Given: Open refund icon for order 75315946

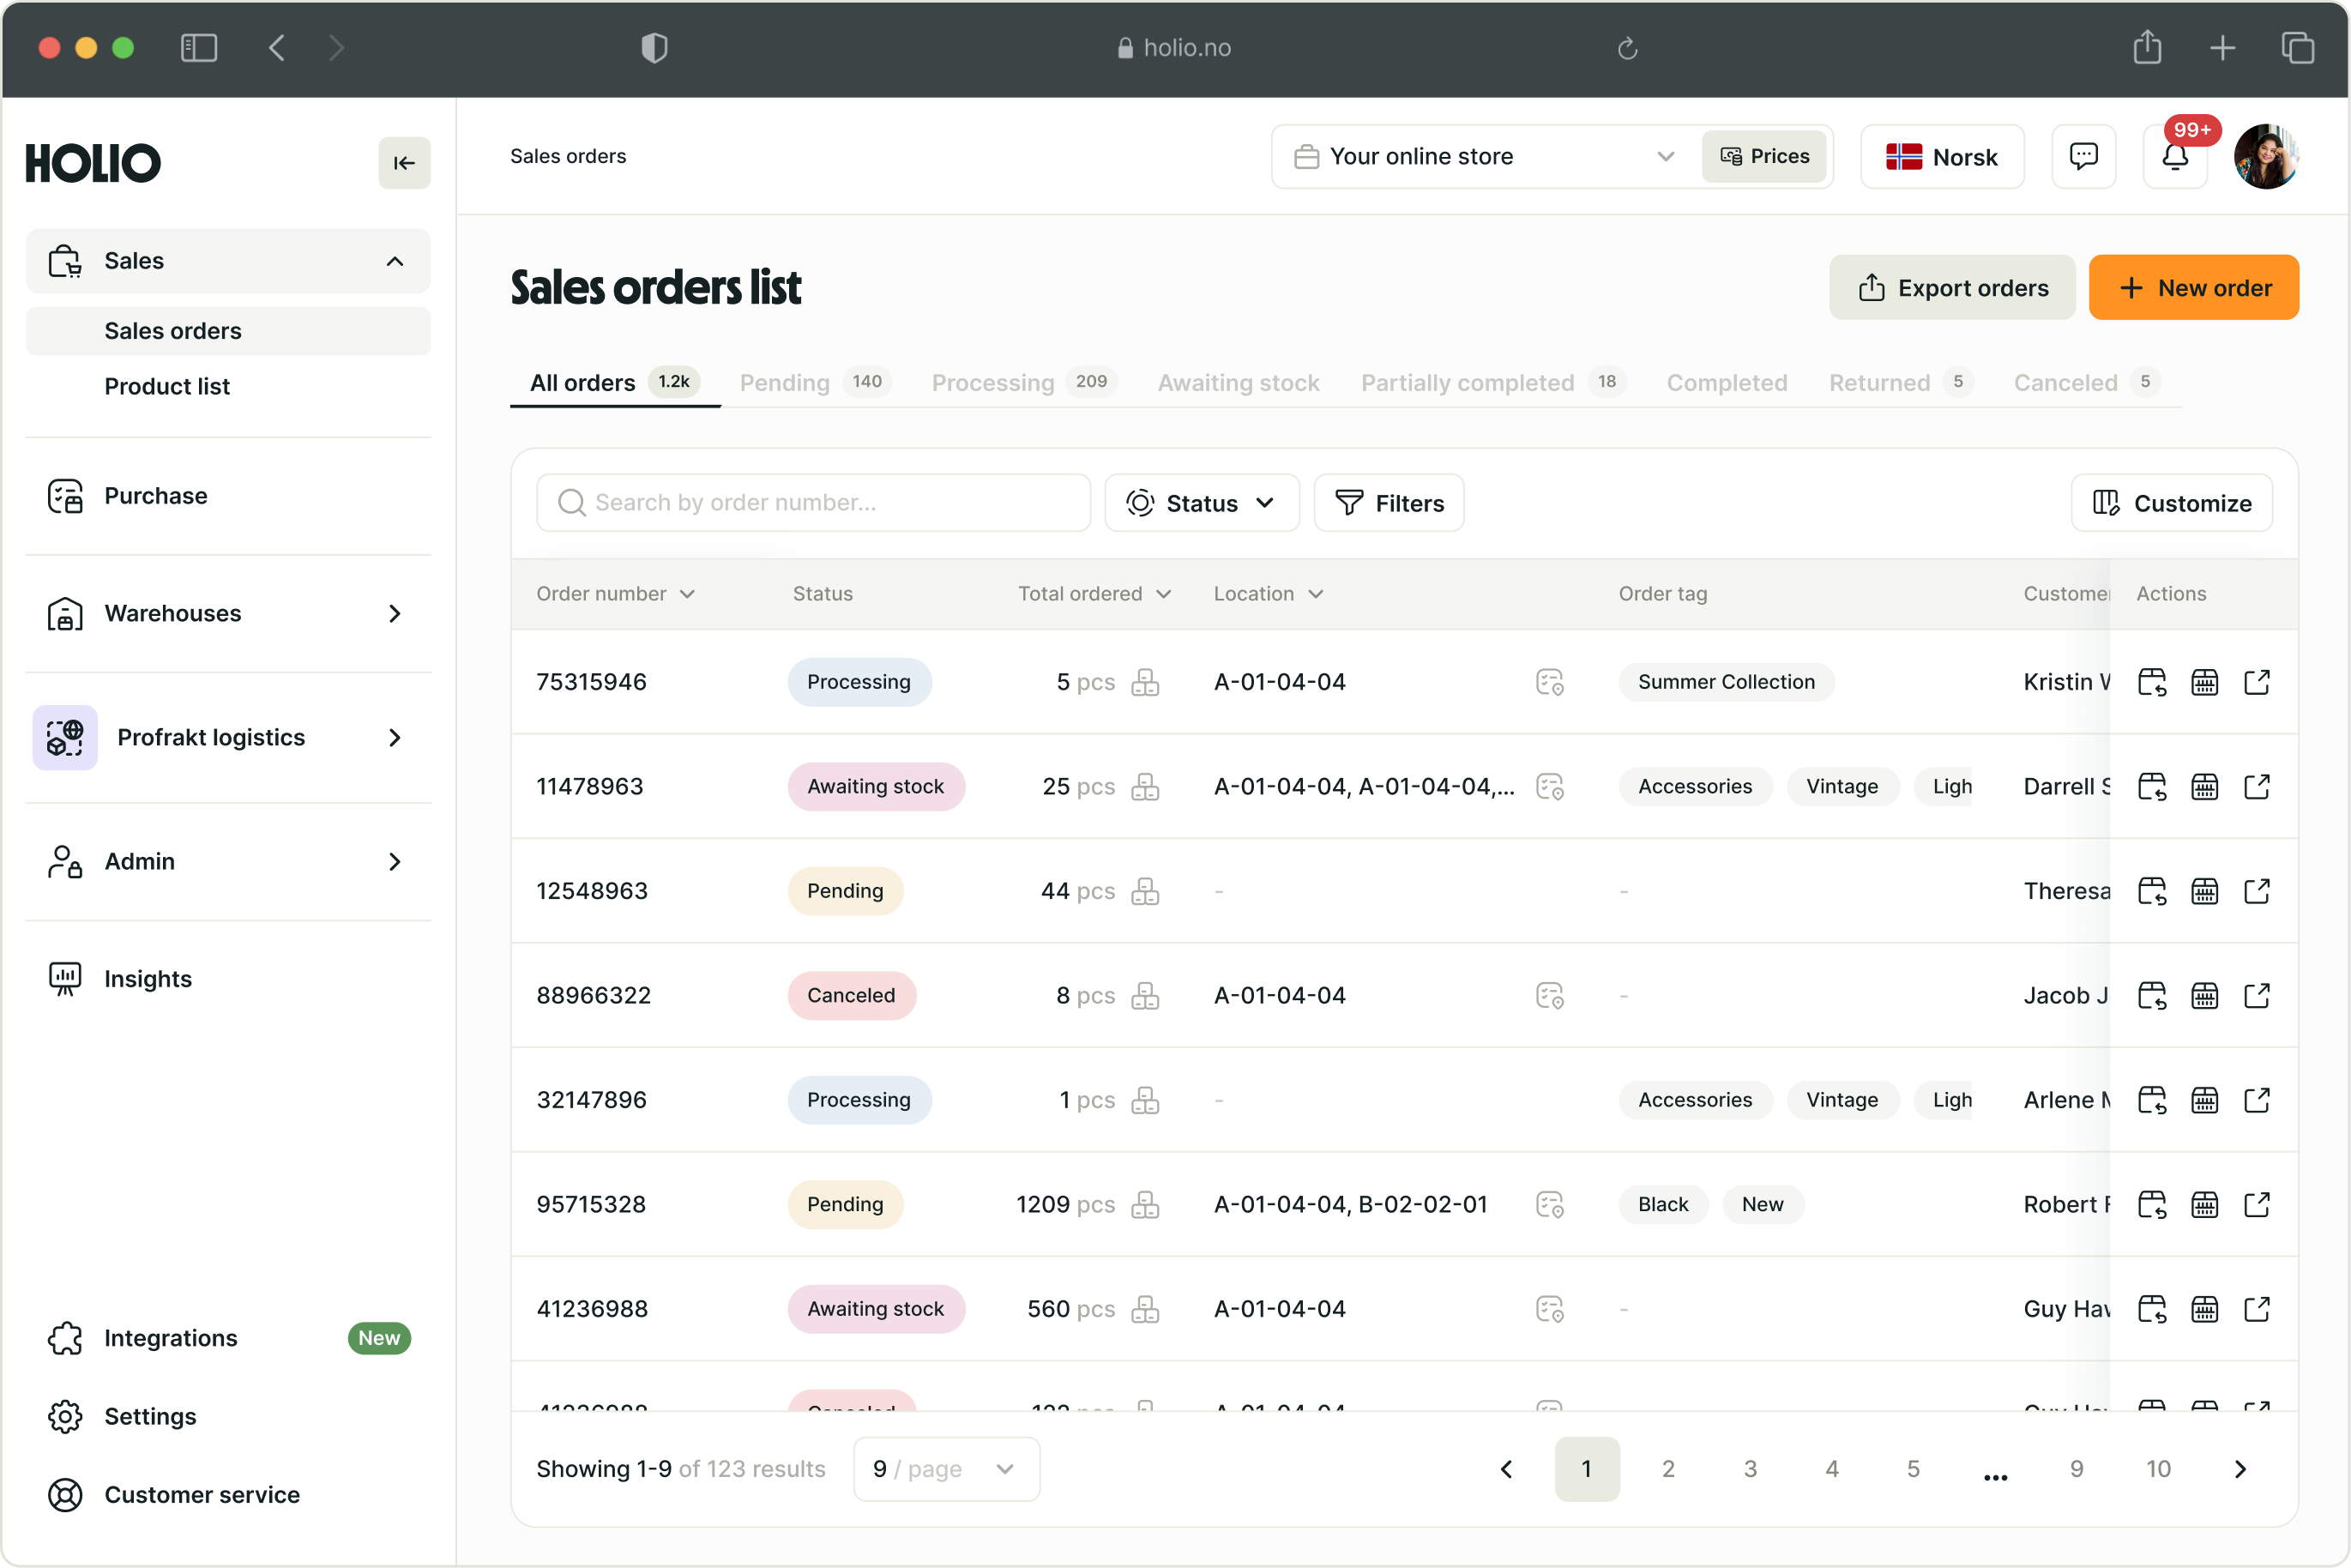Looking at the screenshot, I should pos(2151,682).
